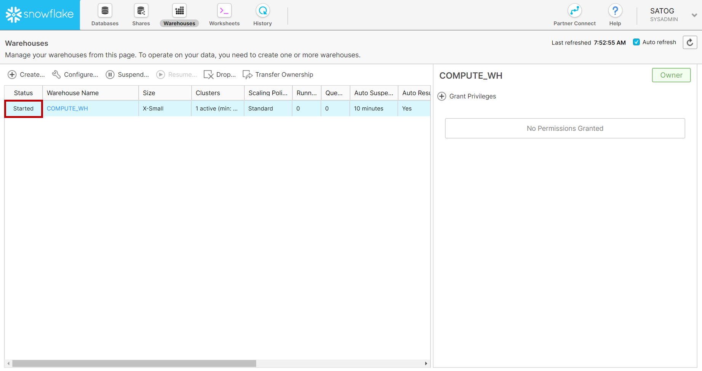Click the Transfer Ownership arrow icon
702x371 pixels.
tap(248, 75)
